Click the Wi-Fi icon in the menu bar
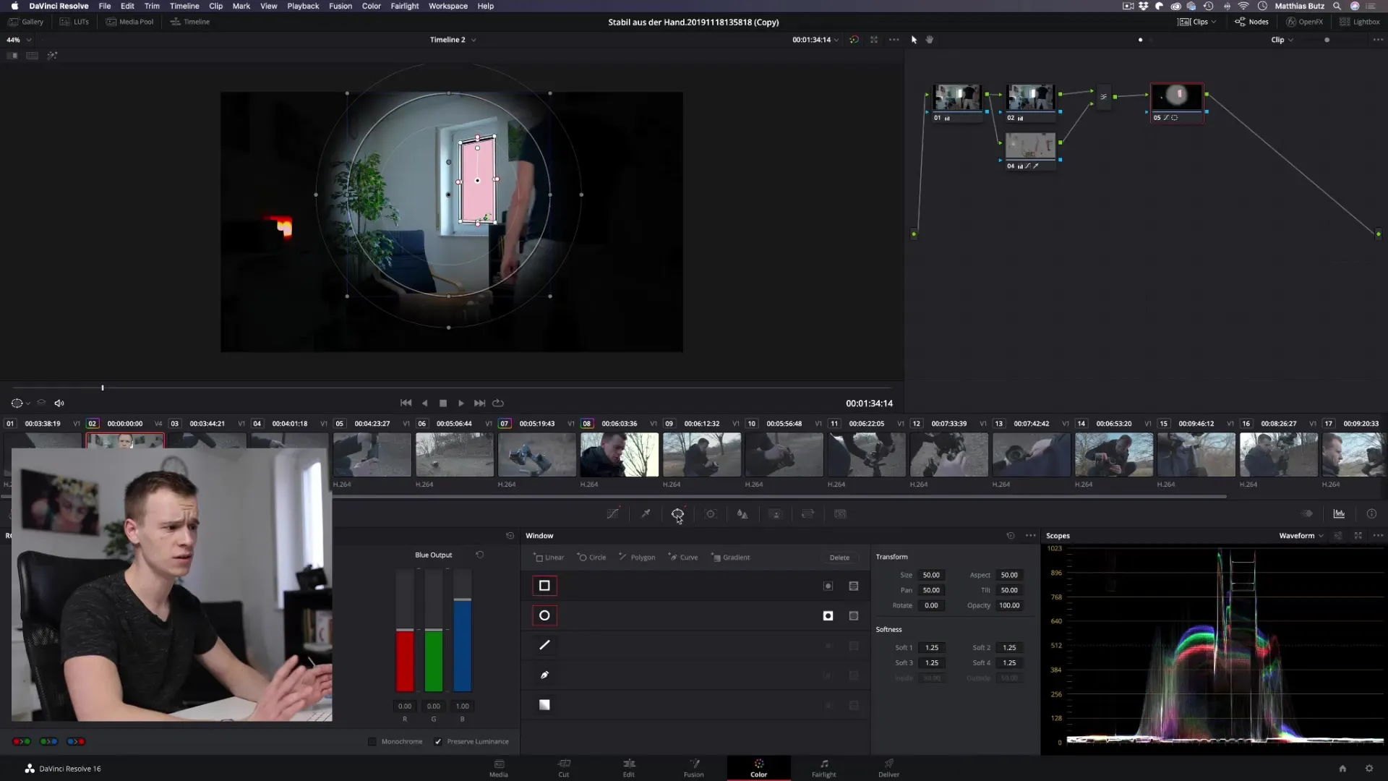The height and width of the screenshot is (781, 1388). [x=1243, y=6]
